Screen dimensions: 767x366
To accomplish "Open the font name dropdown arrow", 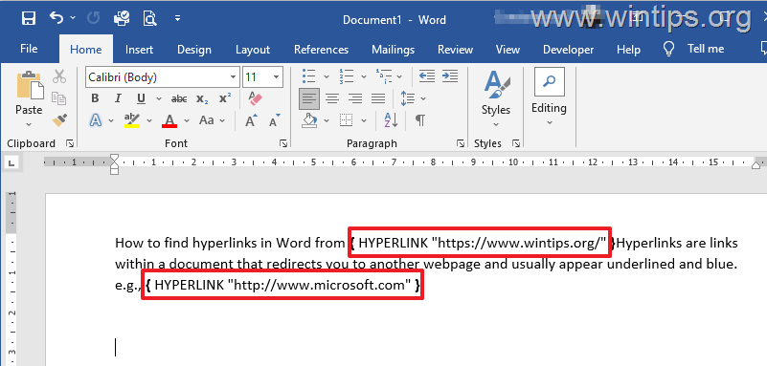I will point(234,77).
